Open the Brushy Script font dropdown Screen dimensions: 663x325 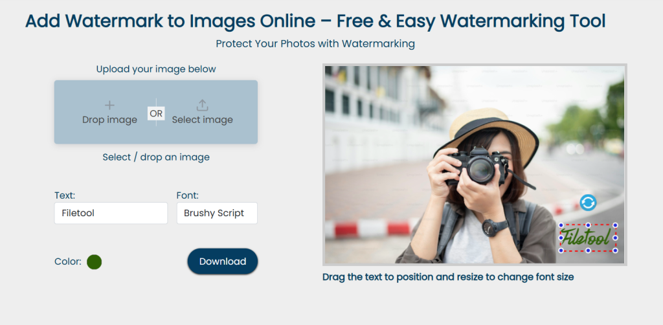point(217,213)
